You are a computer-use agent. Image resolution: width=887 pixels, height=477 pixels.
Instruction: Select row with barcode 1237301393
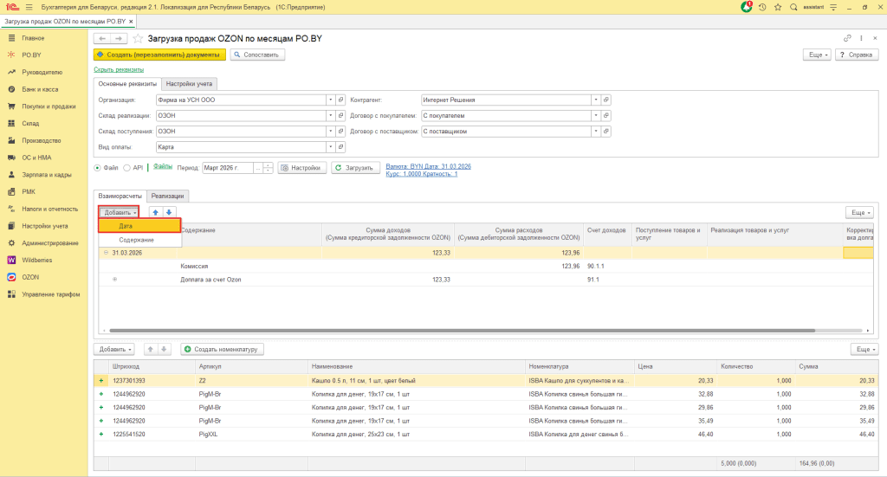(485, 381)
